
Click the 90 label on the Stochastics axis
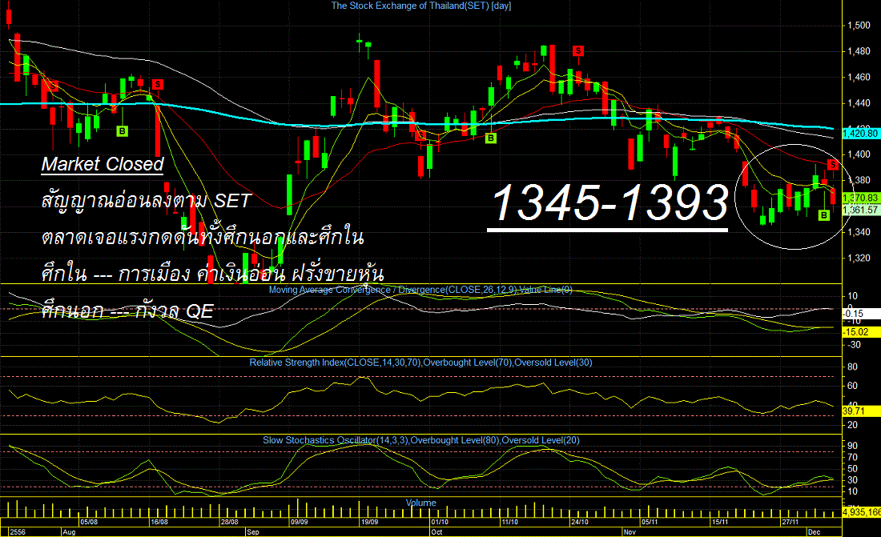coord(852,446)
